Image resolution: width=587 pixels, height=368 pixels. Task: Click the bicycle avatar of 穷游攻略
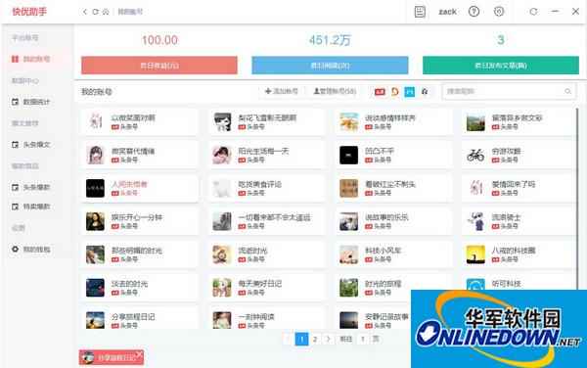[x=475, y=155]
